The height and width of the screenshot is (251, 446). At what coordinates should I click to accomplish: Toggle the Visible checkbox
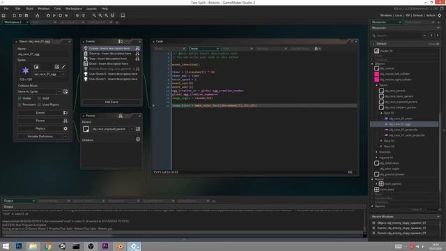(20, 98)
